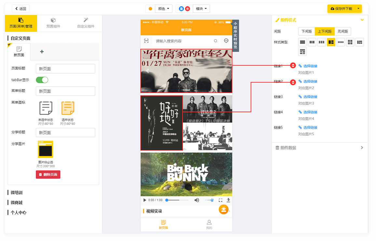The image size is (376, 241).
Task: Click 选择链接 for 链接5
Action: click(308, 127)
